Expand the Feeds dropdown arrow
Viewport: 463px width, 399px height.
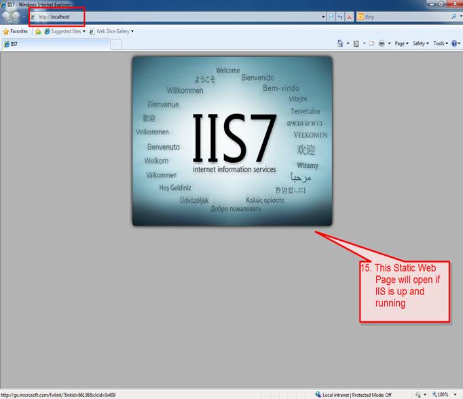pyautogui.click(x=364, y=43)
